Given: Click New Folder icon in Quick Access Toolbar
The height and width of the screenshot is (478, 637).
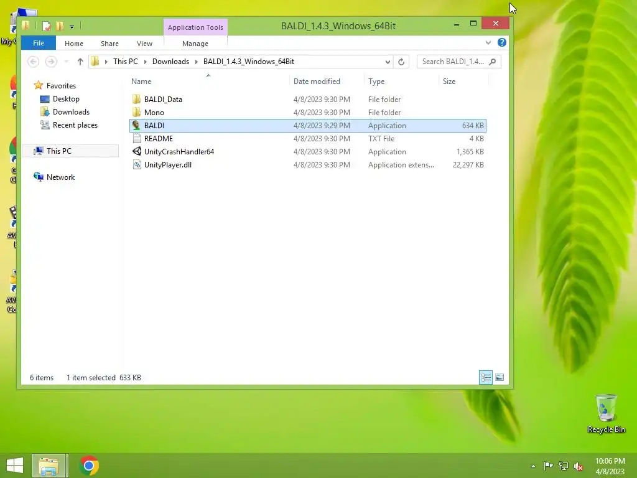Looking at the screenshot, I should [x=60, y=26].
